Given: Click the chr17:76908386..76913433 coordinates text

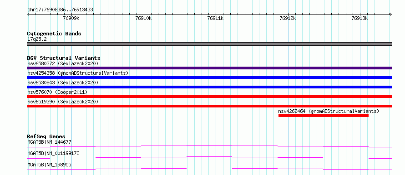Looking at the screenshot, I should click(x=60, y=10).
